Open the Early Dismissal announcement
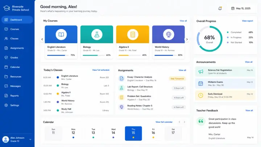Viewport: 261px width, 147px height. click(225, 95)
